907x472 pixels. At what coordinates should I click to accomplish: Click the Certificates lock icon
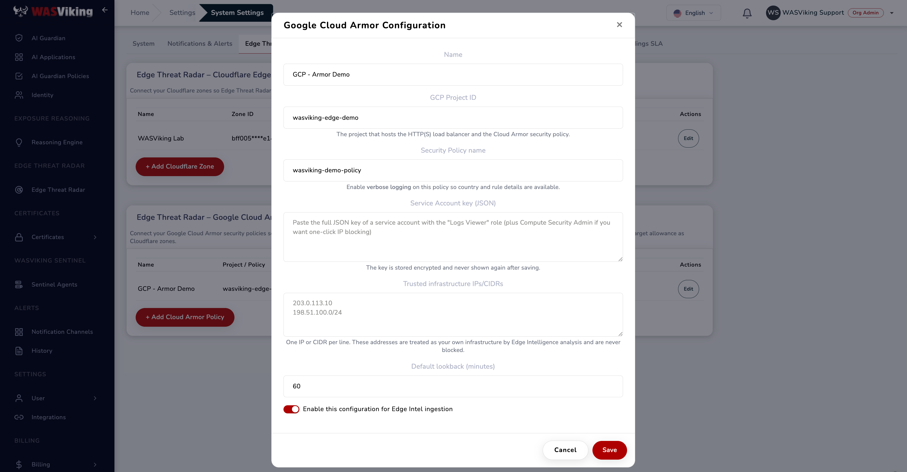[19, 237]
